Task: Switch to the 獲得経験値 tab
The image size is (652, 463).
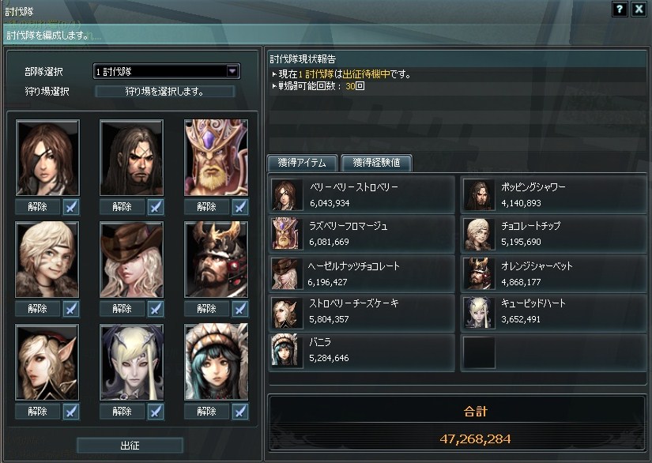Action: coord(376,163)
